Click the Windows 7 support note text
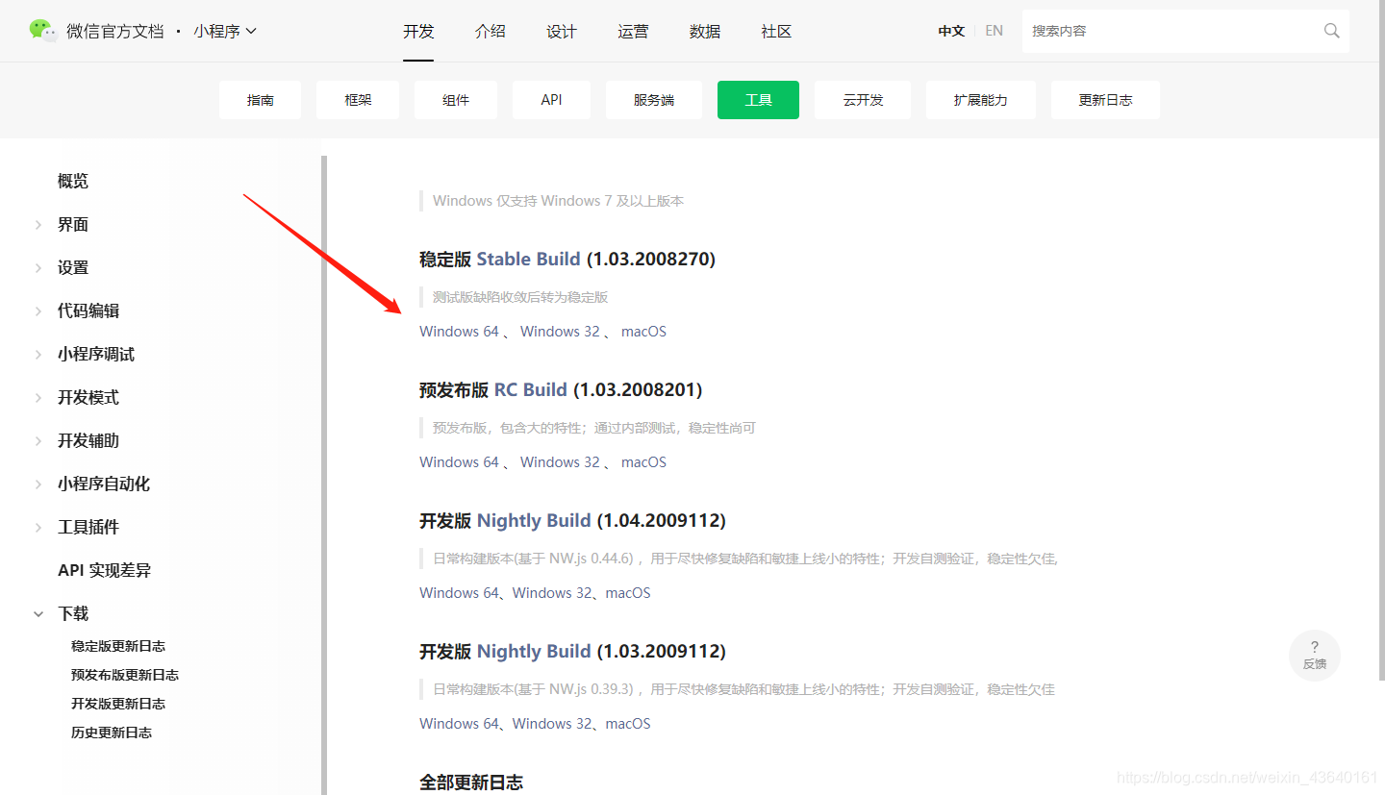Image resolution: width=1385 pixels, height=795 pixels. pyautogui.click(x=558, y=201)
